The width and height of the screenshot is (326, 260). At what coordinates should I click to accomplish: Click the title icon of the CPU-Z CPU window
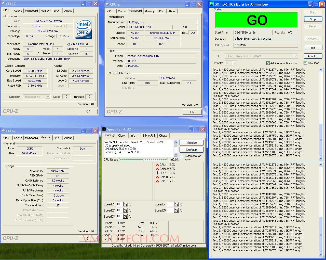(x=3, y=4)
